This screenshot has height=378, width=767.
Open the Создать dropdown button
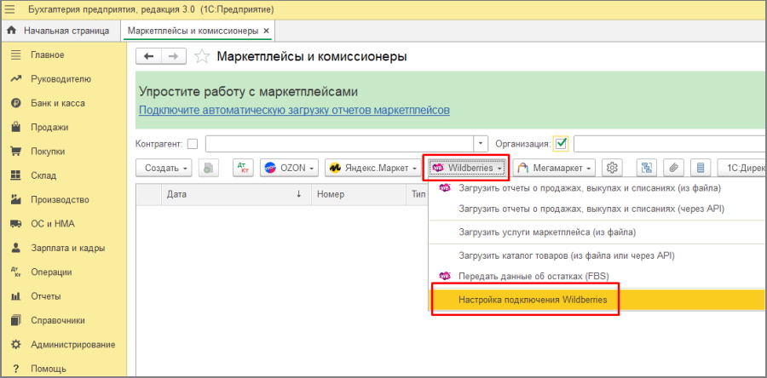click(x=164, y=168)
